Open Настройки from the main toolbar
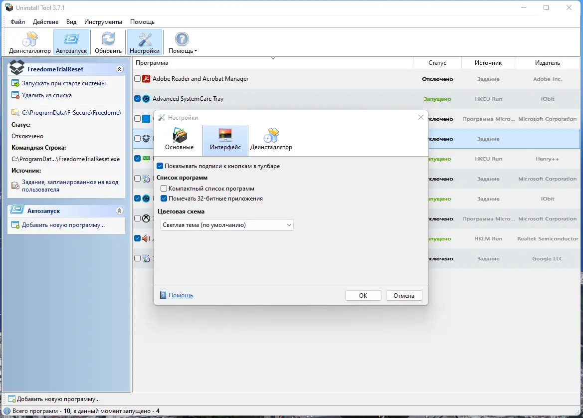The image size is (583, 418). [x=145, y=42]
